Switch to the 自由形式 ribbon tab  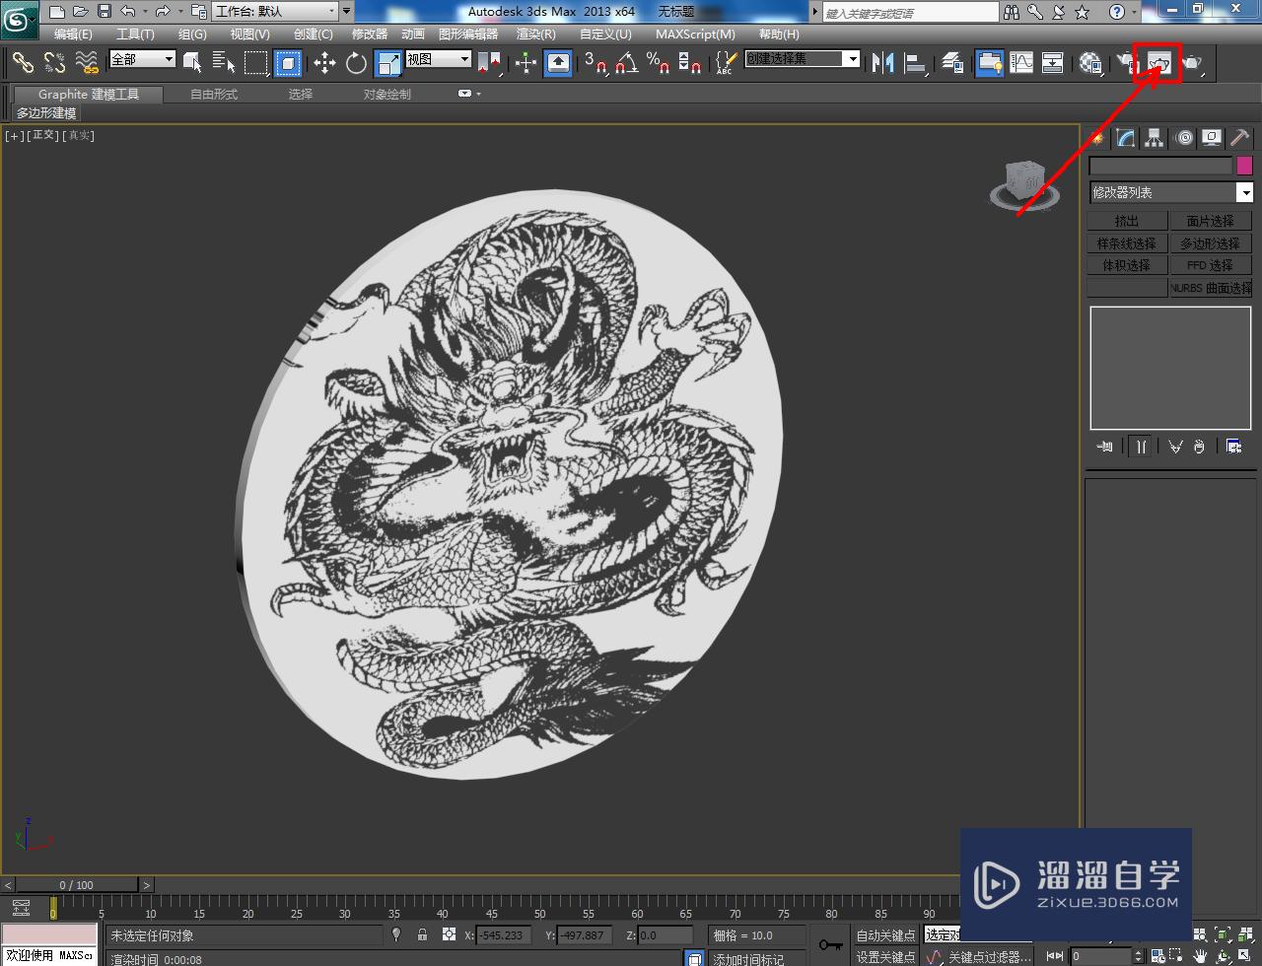coord(214,94)
